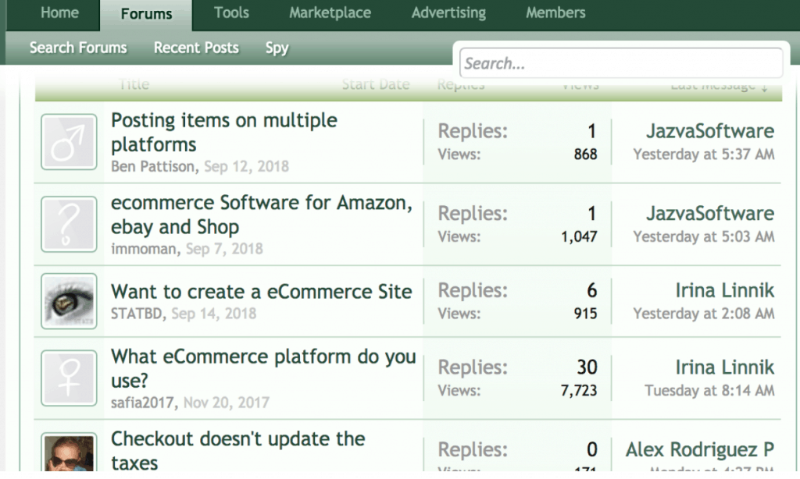Click the male symbol avatar of Ben Pattison
This screenshot has width=800, height=479.
[69, 142]
